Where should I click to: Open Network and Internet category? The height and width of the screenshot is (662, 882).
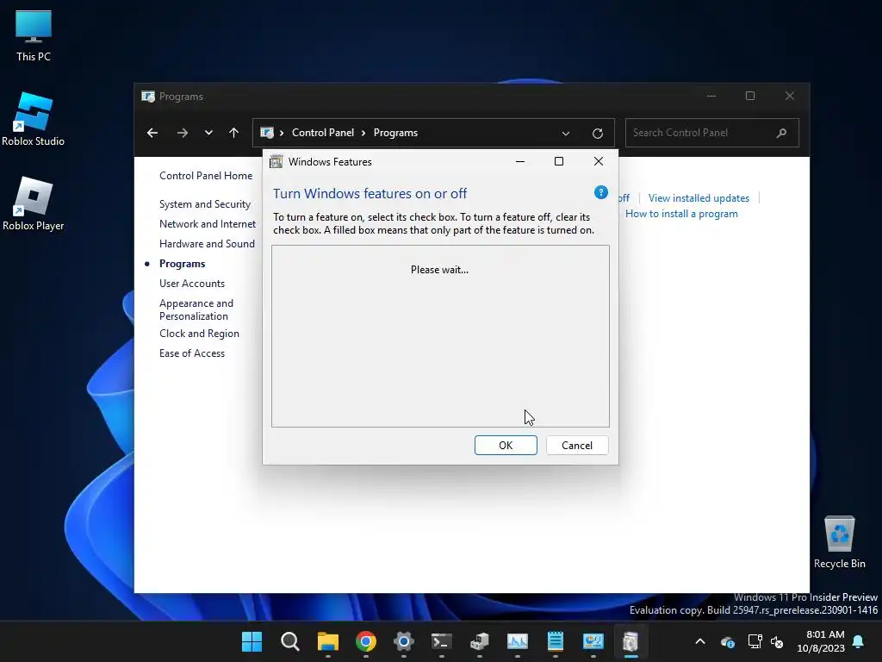pos(208,224)
